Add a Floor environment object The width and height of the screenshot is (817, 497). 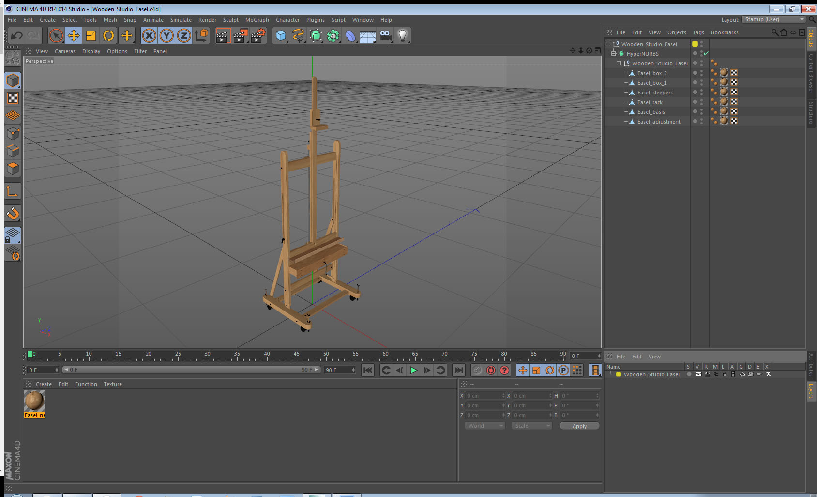pos(368,35)
